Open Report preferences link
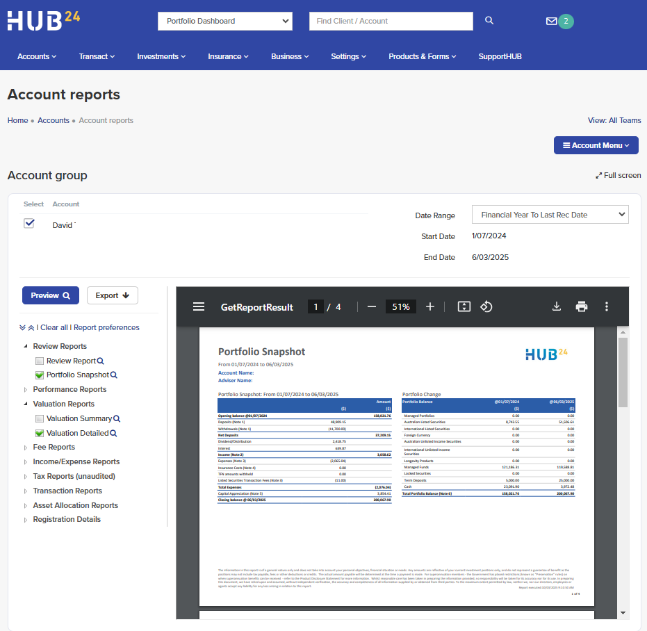647x631 pixels. (106, 328)
